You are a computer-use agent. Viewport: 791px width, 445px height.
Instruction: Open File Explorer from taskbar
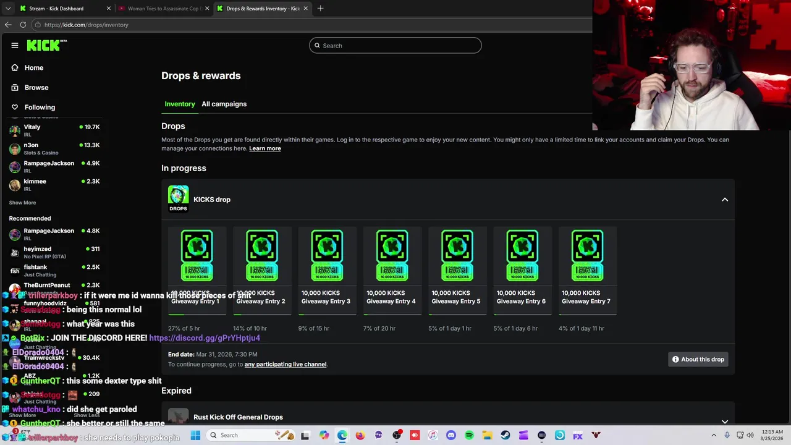(x=487, y=435)
